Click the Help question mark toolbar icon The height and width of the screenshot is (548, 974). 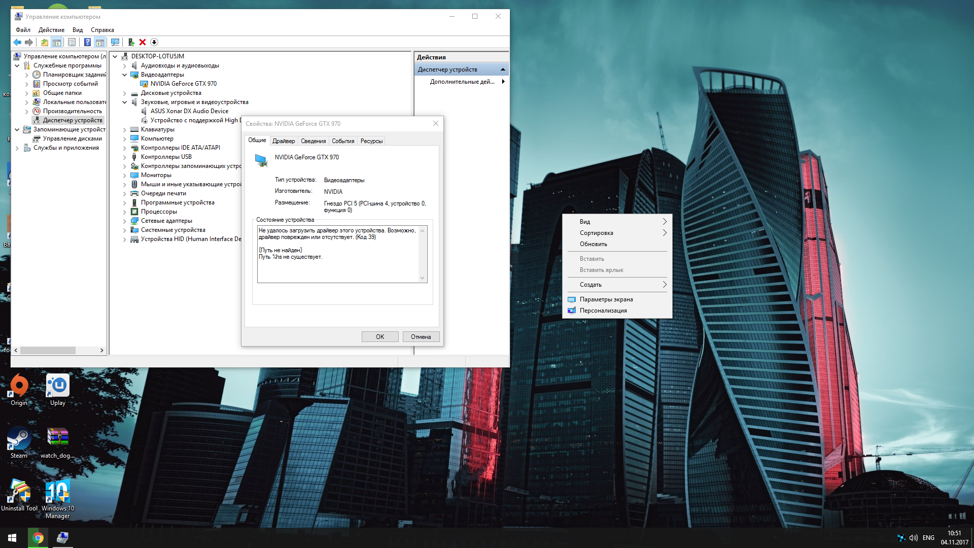[x=87, y=42]
